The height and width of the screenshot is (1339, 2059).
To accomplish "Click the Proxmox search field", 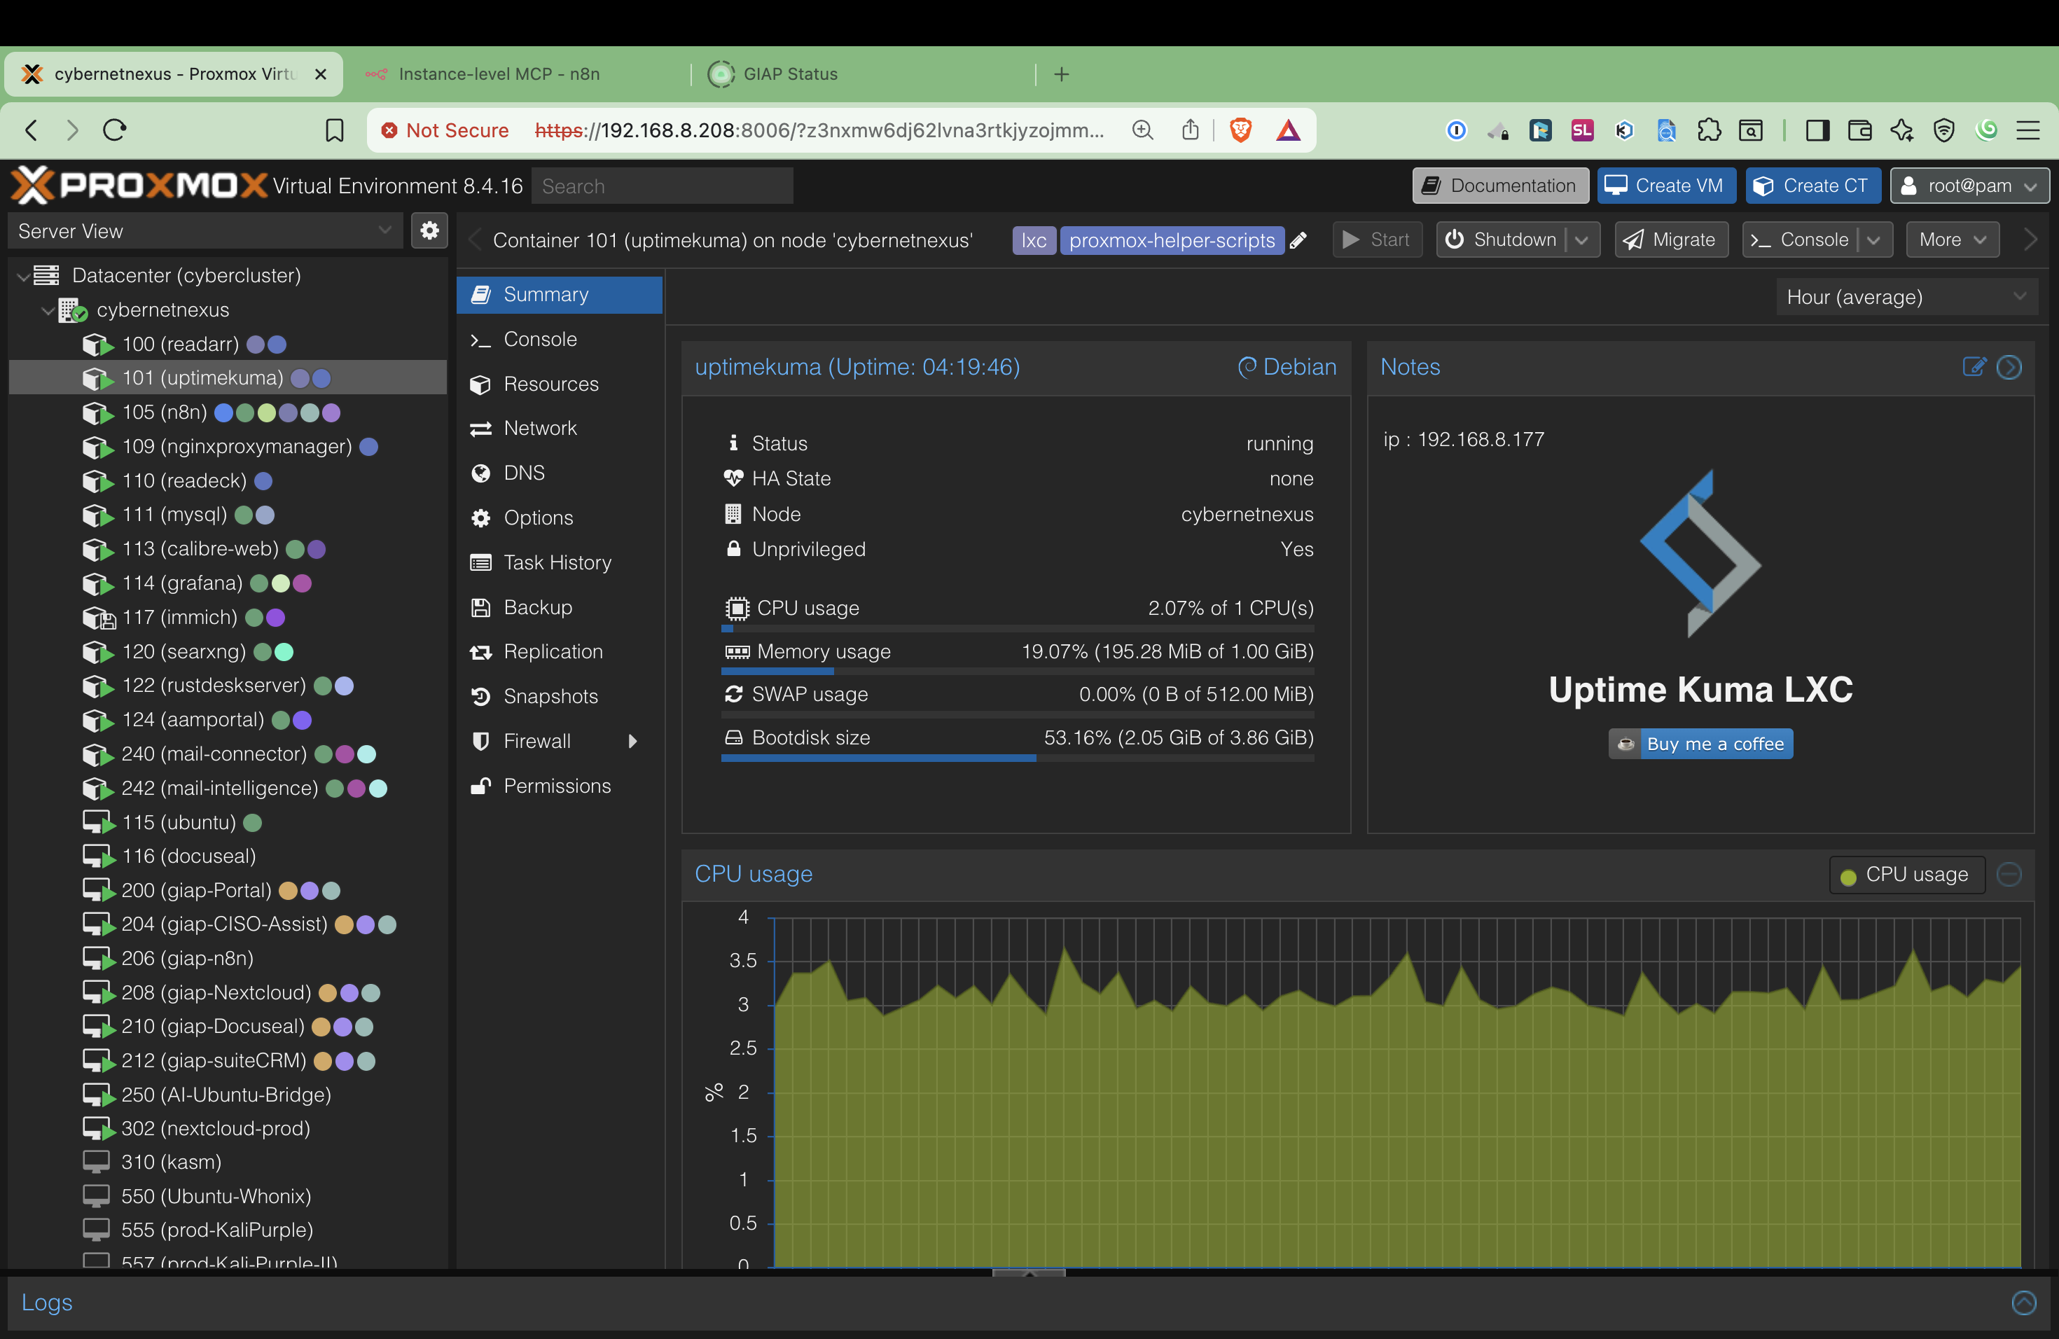I will pos(662,185).
